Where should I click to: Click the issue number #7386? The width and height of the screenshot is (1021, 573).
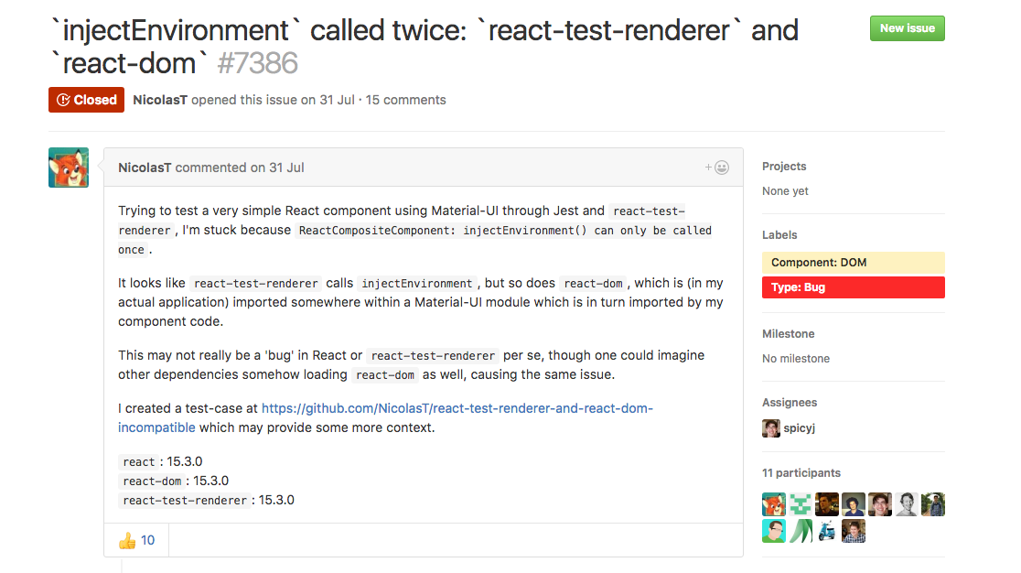(257, 63)
